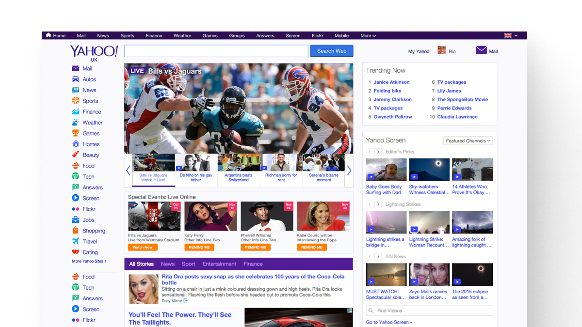Click the magnifier icon in Find Videos
The height and width of the screenshot is (327, 582).
(372, 311)
